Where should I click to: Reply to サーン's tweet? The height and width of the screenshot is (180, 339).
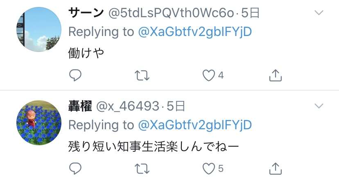tap(75, 75)
